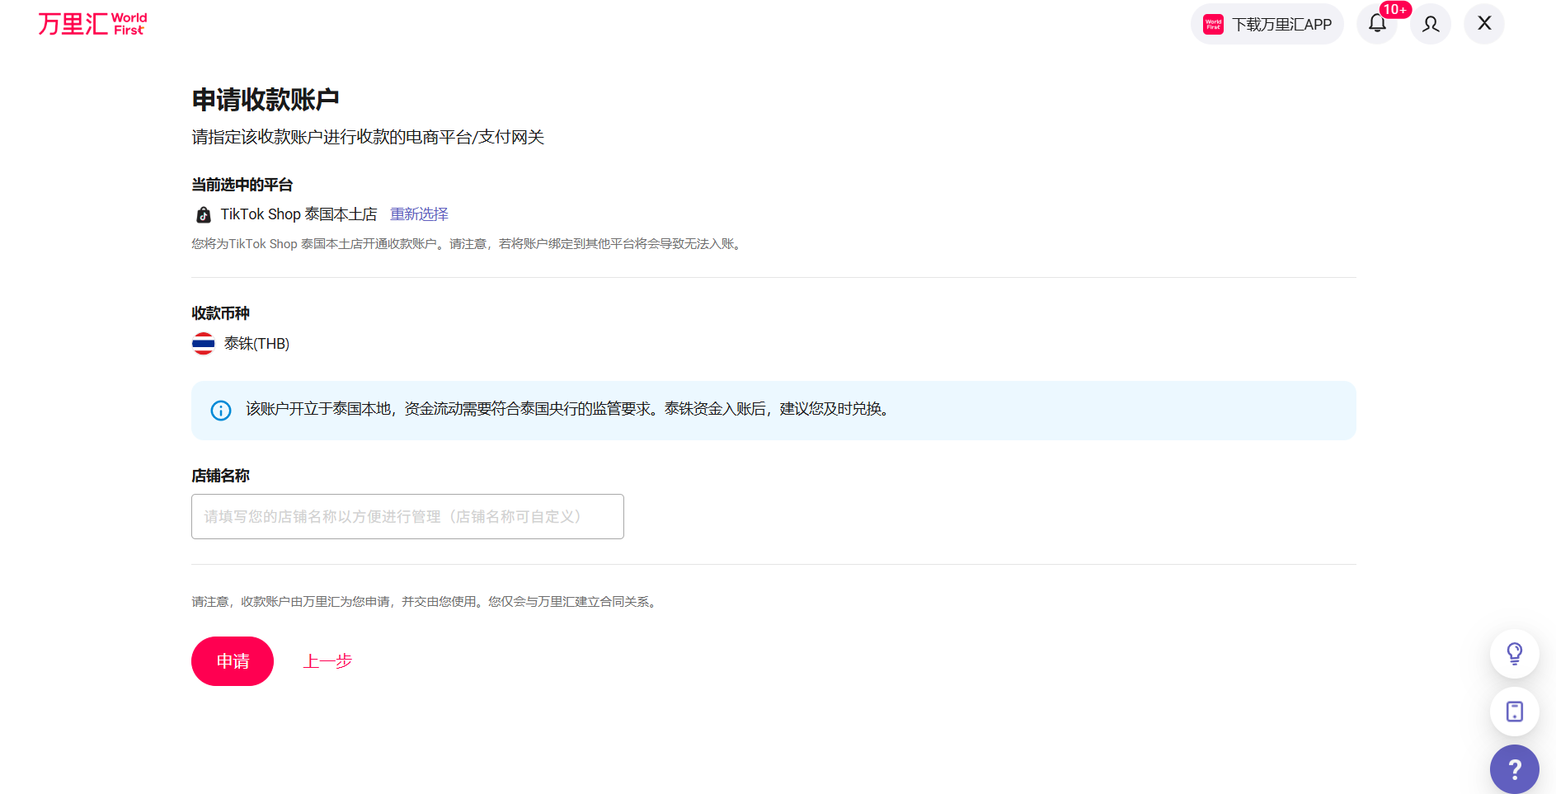Close the application page with X

(x=1484, y=24)
